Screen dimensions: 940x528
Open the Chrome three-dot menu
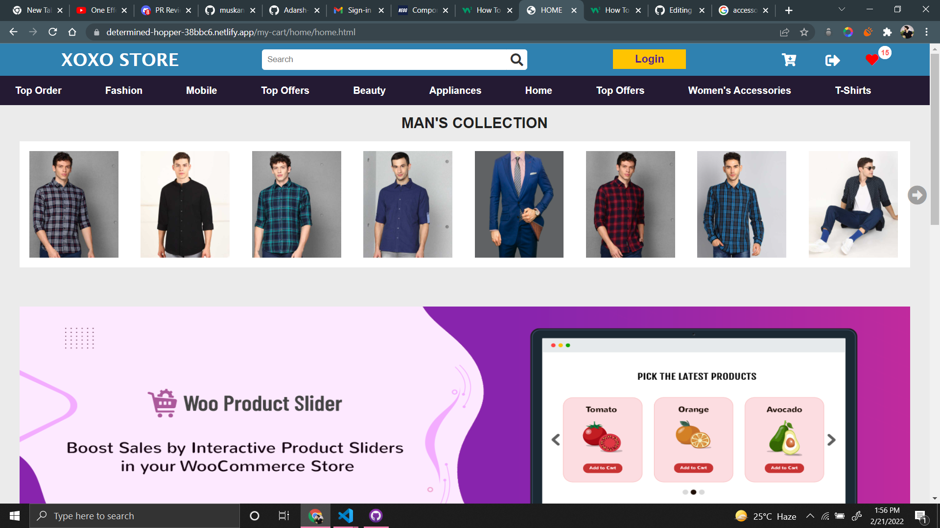[926, 32]
